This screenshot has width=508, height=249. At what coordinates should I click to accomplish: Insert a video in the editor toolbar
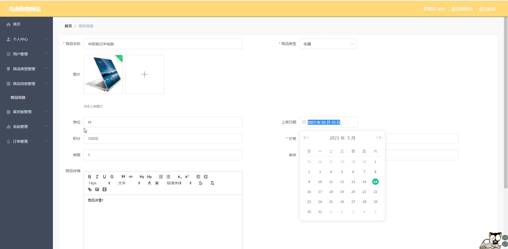tap(105, 189)
